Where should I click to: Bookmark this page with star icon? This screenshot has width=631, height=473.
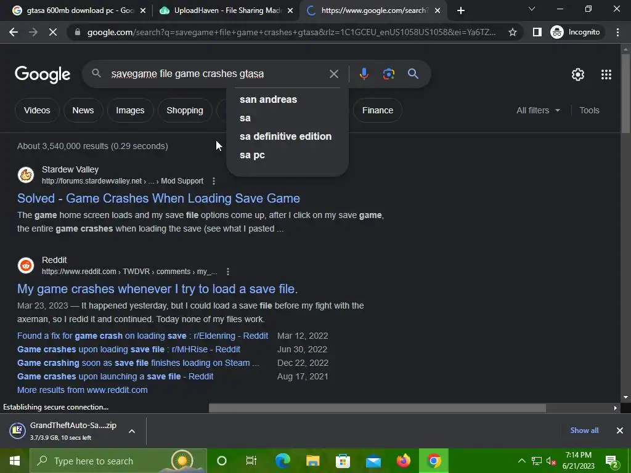(x=512, y=32)
